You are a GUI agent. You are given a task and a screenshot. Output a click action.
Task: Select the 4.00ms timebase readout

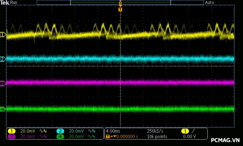113,131
